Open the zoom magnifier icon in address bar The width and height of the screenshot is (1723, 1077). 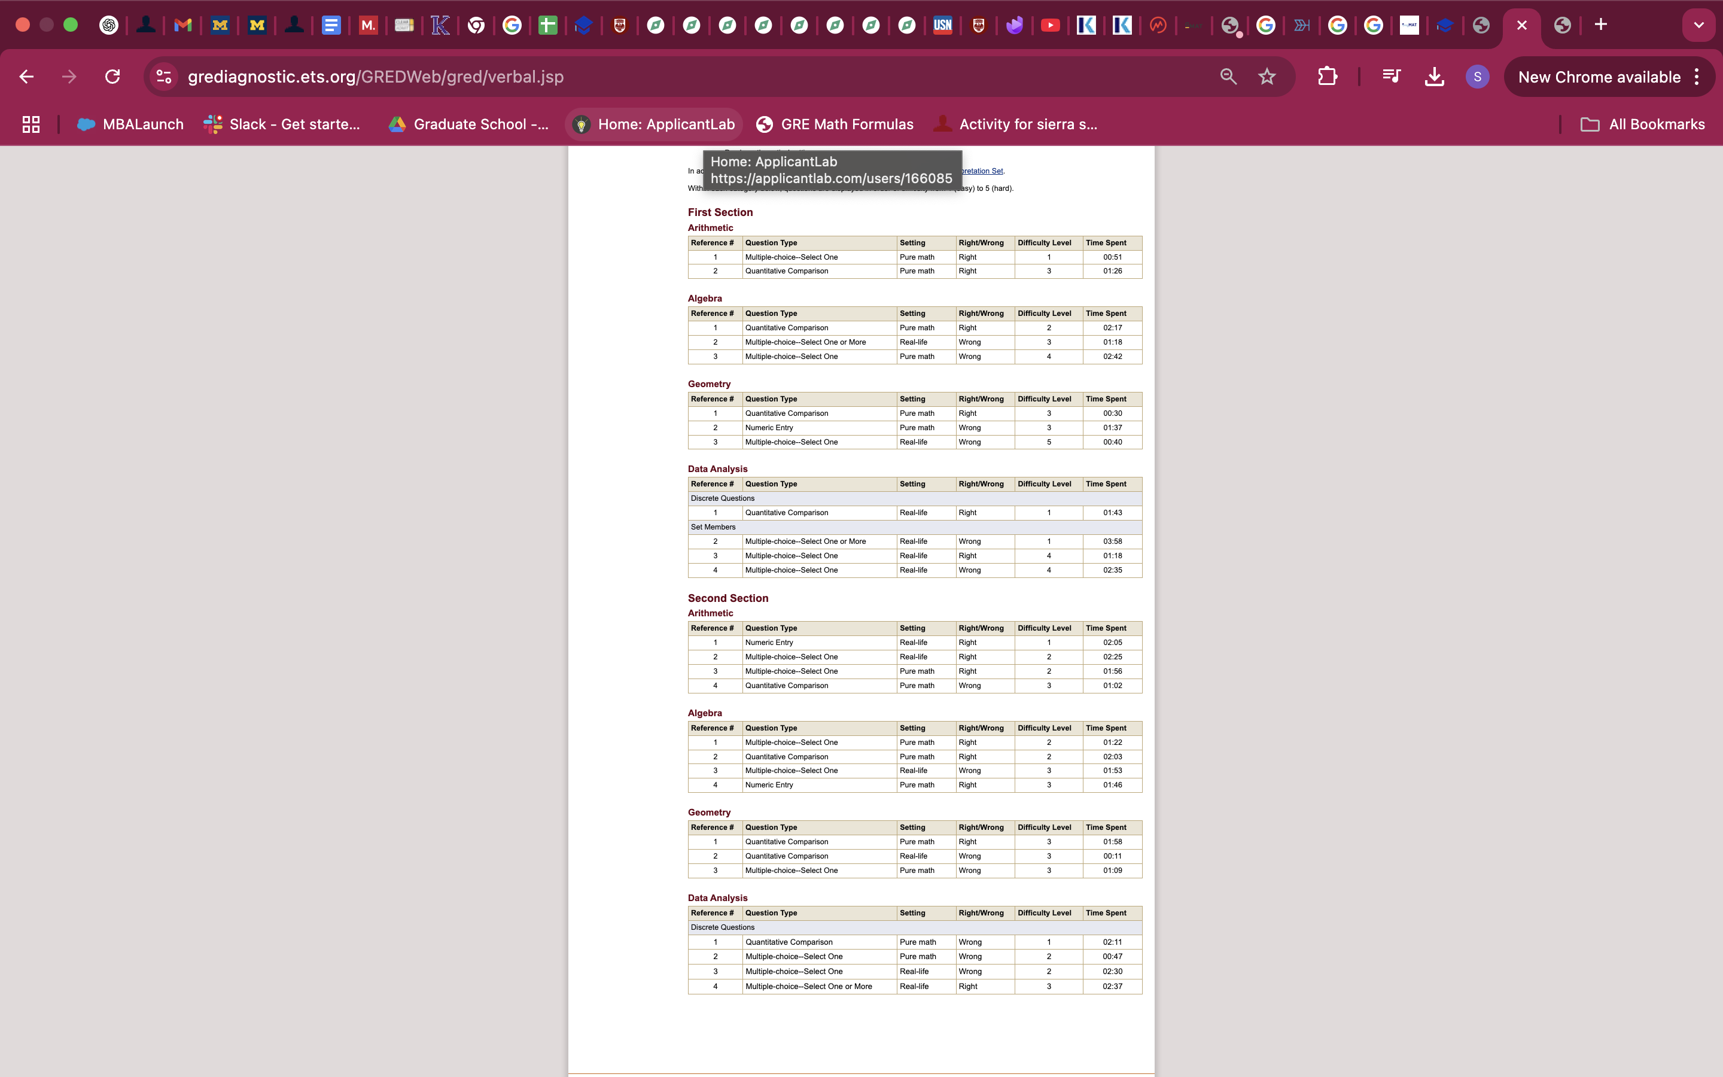(1228, 77)
